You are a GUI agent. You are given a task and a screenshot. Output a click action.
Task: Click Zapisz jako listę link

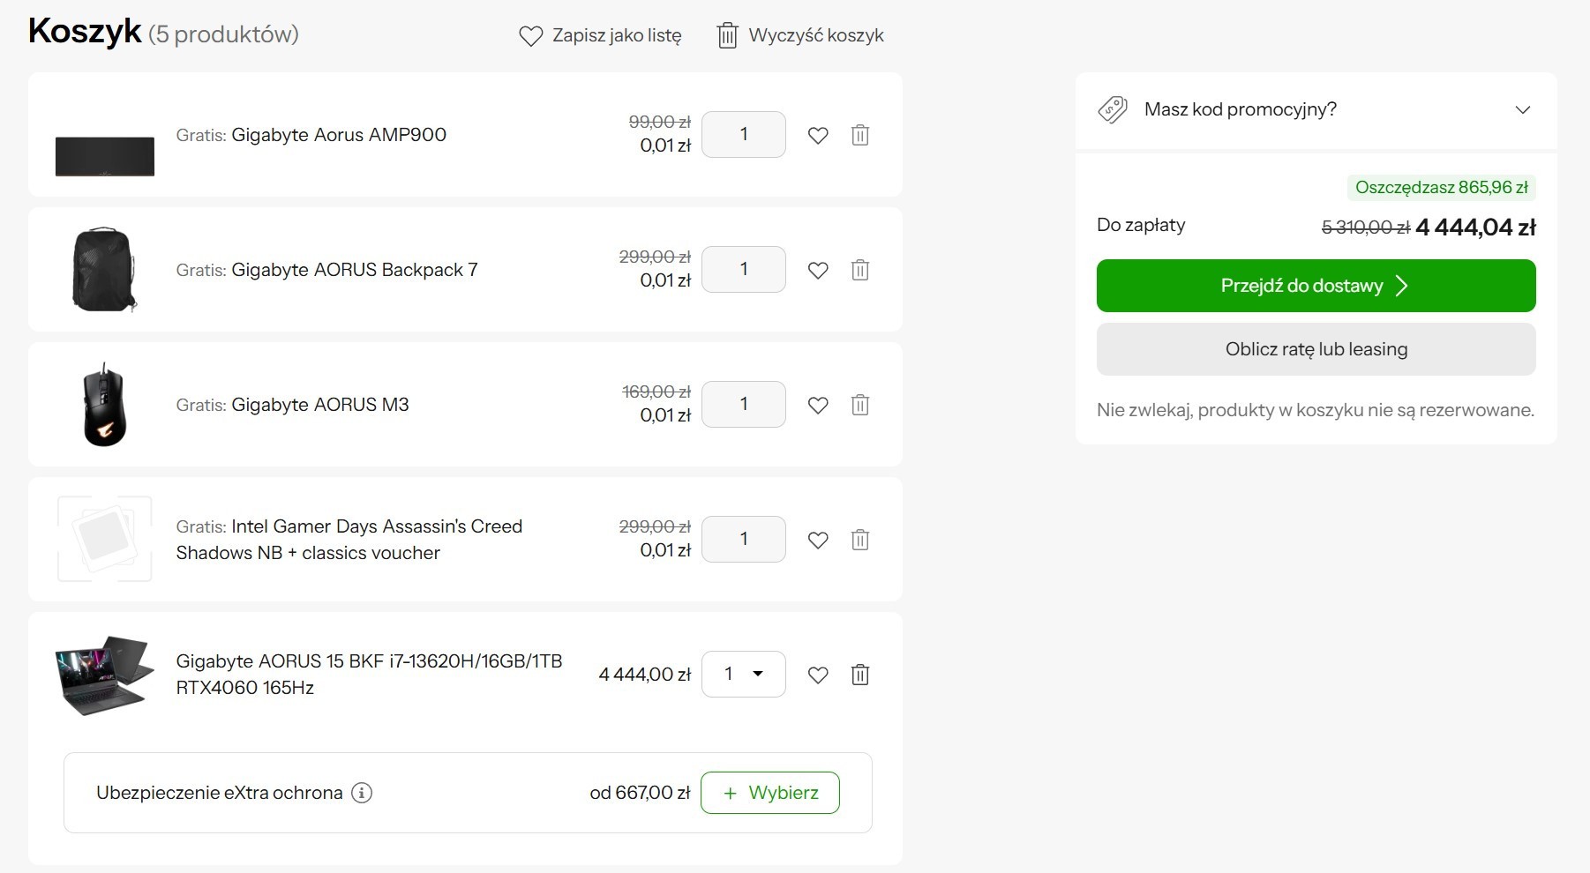[617, 35]
